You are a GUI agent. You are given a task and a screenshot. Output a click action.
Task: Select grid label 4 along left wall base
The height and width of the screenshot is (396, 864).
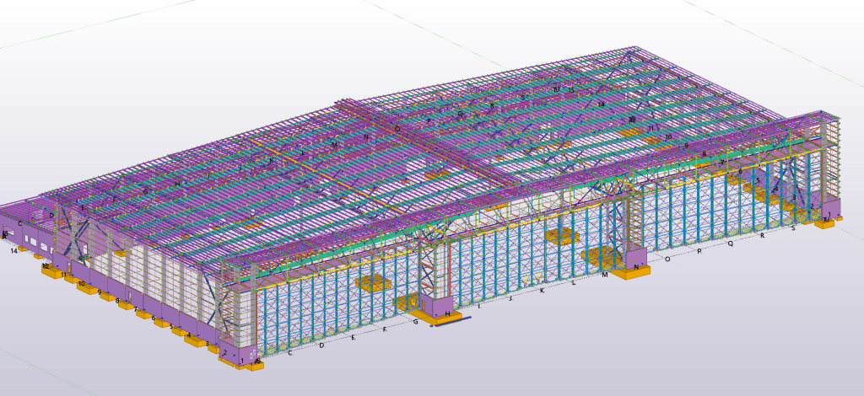click(x=189, y=334)
